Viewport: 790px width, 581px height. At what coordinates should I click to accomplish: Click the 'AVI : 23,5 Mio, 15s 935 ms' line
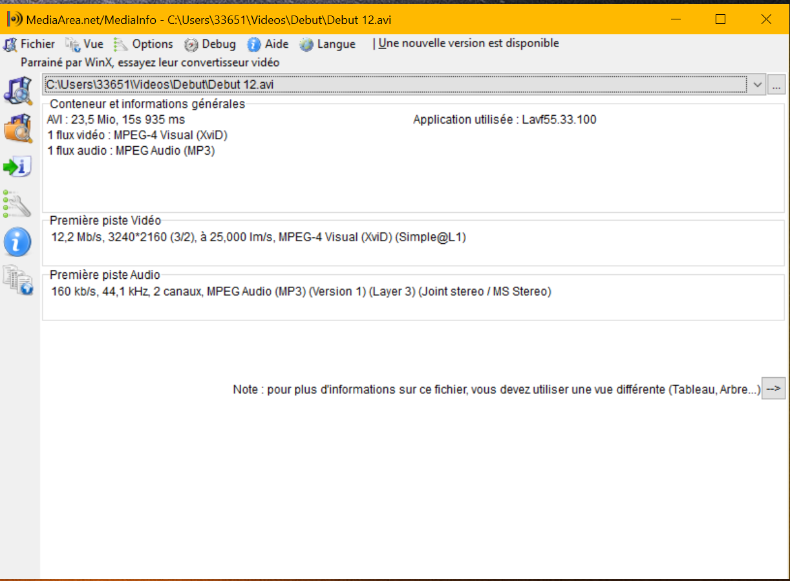tap(116, 120)
